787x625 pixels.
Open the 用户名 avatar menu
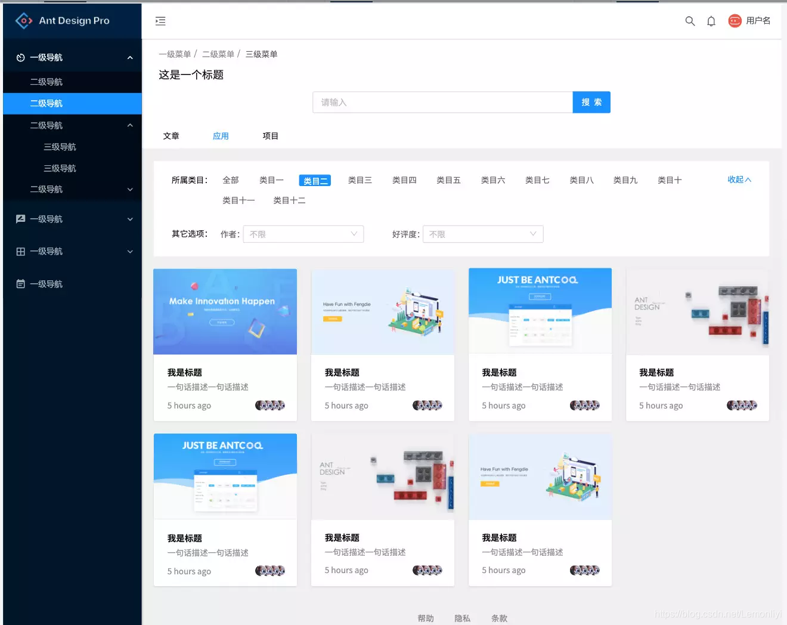749,20
